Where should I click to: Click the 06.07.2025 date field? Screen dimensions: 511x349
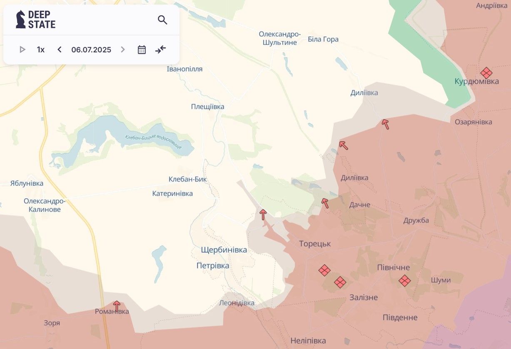tap(91, 50)
